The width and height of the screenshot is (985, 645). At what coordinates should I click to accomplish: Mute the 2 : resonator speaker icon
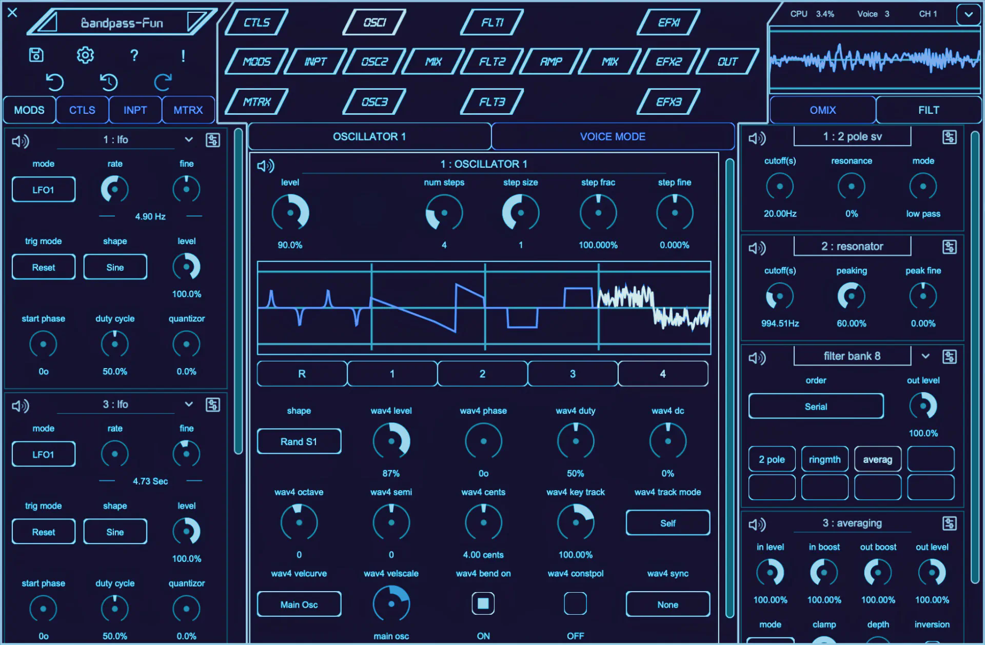(757, 248)
